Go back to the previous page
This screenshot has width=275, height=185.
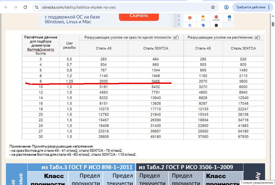point(6,7)
